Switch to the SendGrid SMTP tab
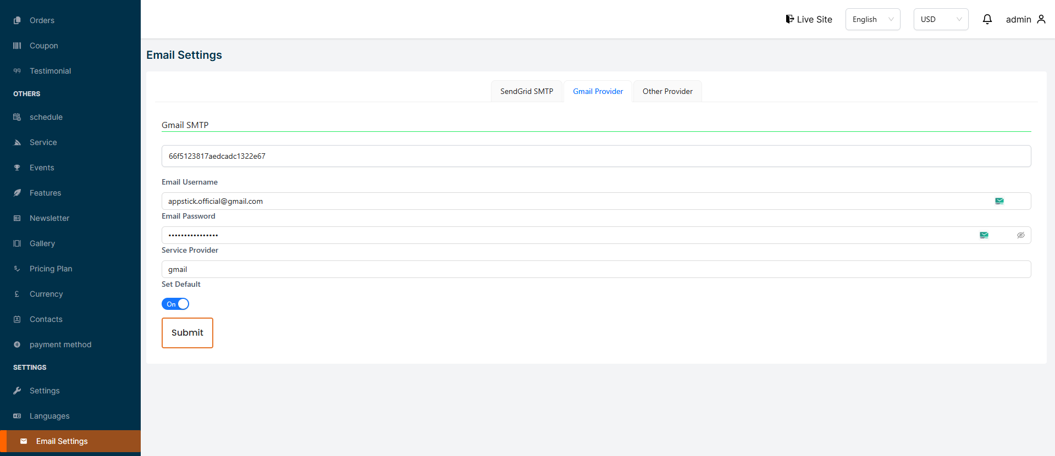Screen dimensions: 1055x456 pyautogui.click(x=526, y=91)
